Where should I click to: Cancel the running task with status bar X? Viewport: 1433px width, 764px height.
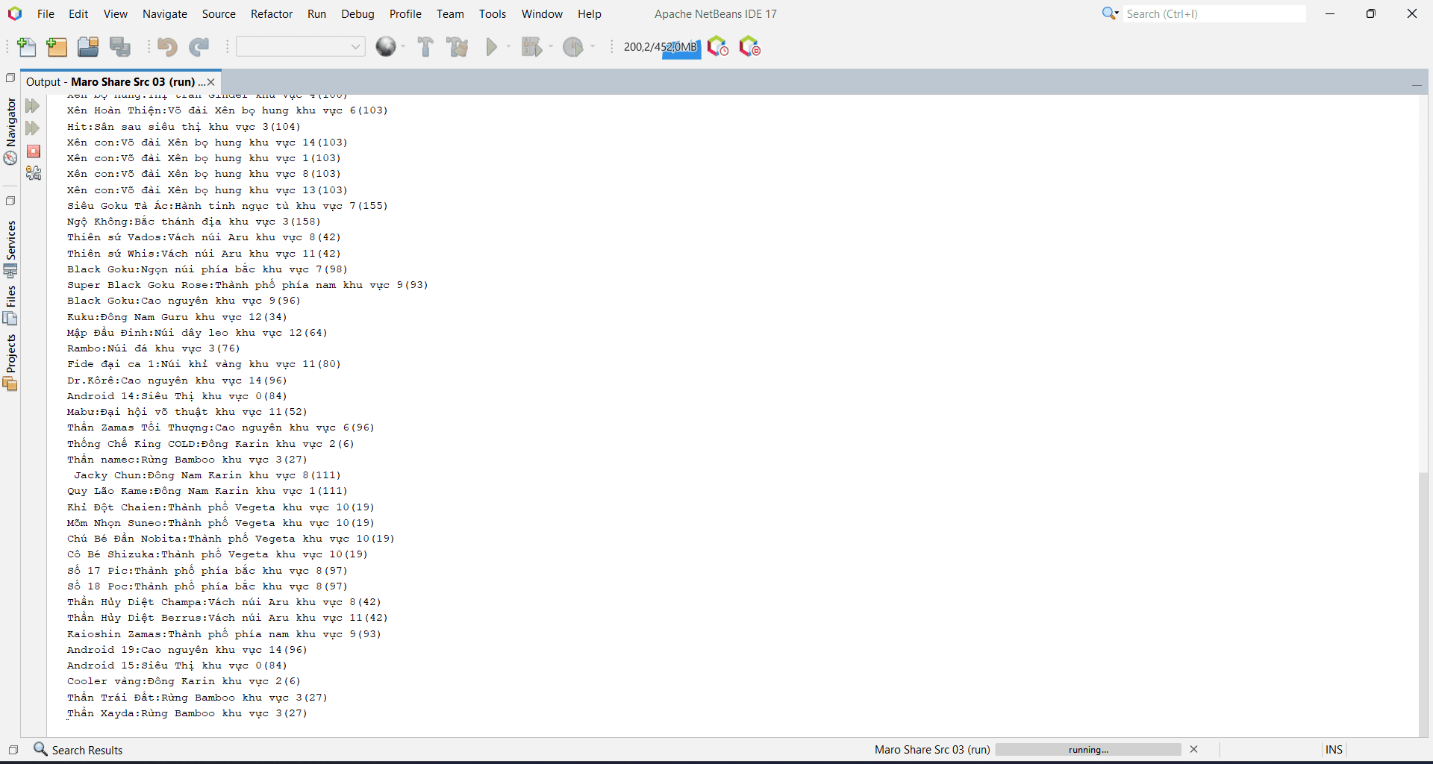pyautogui.click(x=1194, y=750)
